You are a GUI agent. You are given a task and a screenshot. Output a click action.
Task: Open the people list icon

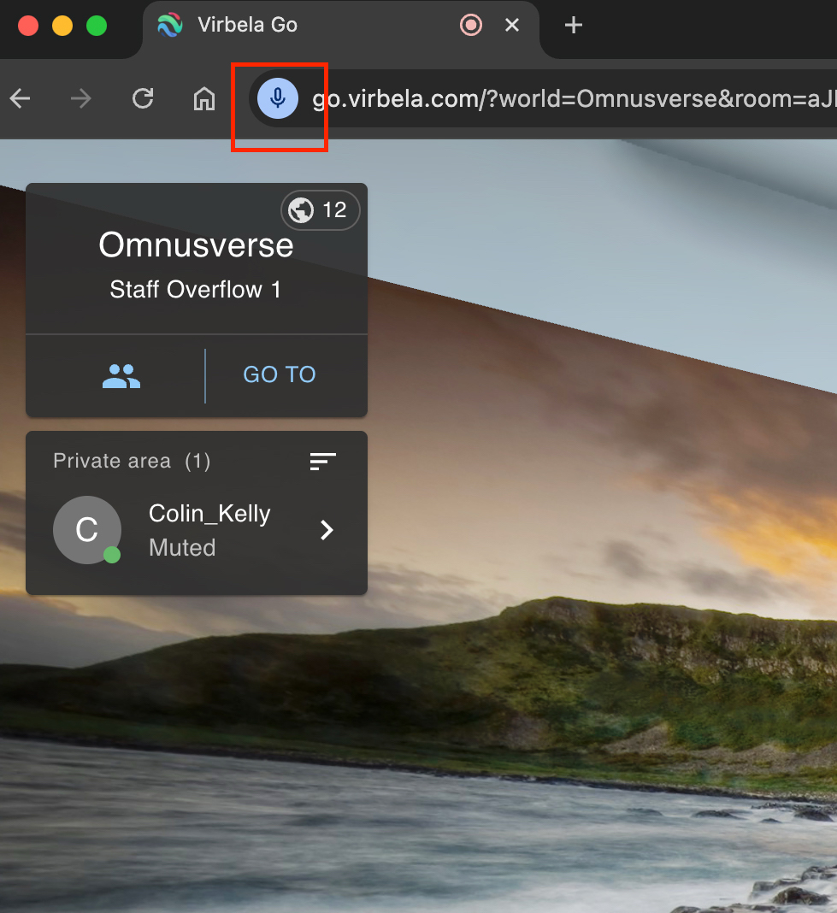[121, 375]
